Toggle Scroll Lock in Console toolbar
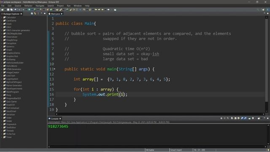The image size is (270, 152). 235,118
